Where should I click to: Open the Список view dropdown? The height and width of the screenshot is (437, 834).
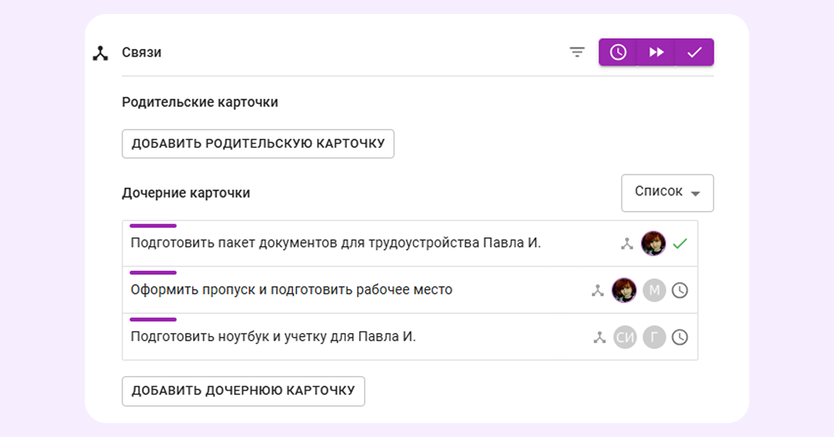click(667, 192)
